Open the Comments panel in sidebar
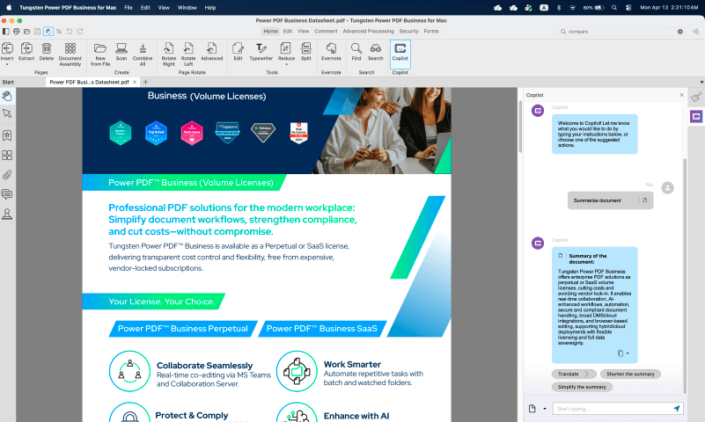Viewport: 705px width, 422px height. tap(7, 194)
